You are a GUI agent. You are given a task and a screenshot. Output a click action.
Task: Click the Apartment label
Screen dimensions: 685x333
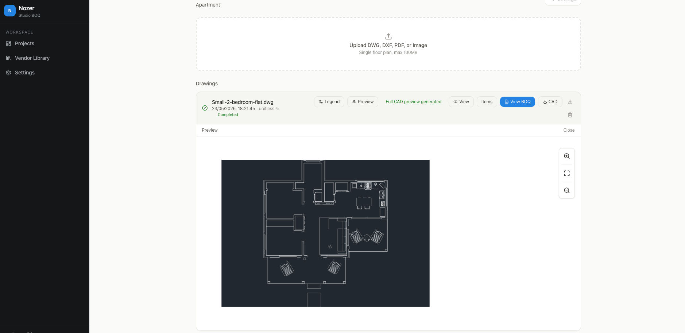pyautogui.click(x=208, y=5)
